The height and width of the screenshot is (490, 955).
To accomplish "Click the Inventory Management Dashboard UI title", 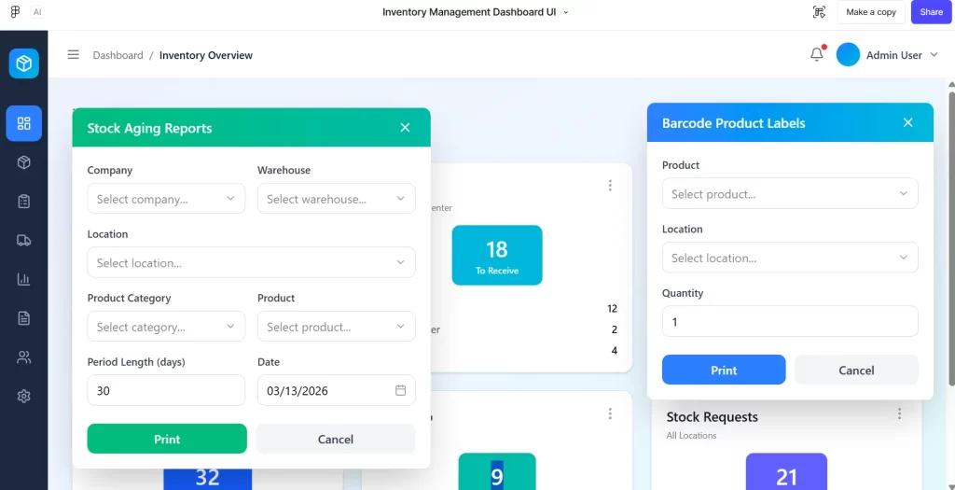I will (x=470, y=12).
